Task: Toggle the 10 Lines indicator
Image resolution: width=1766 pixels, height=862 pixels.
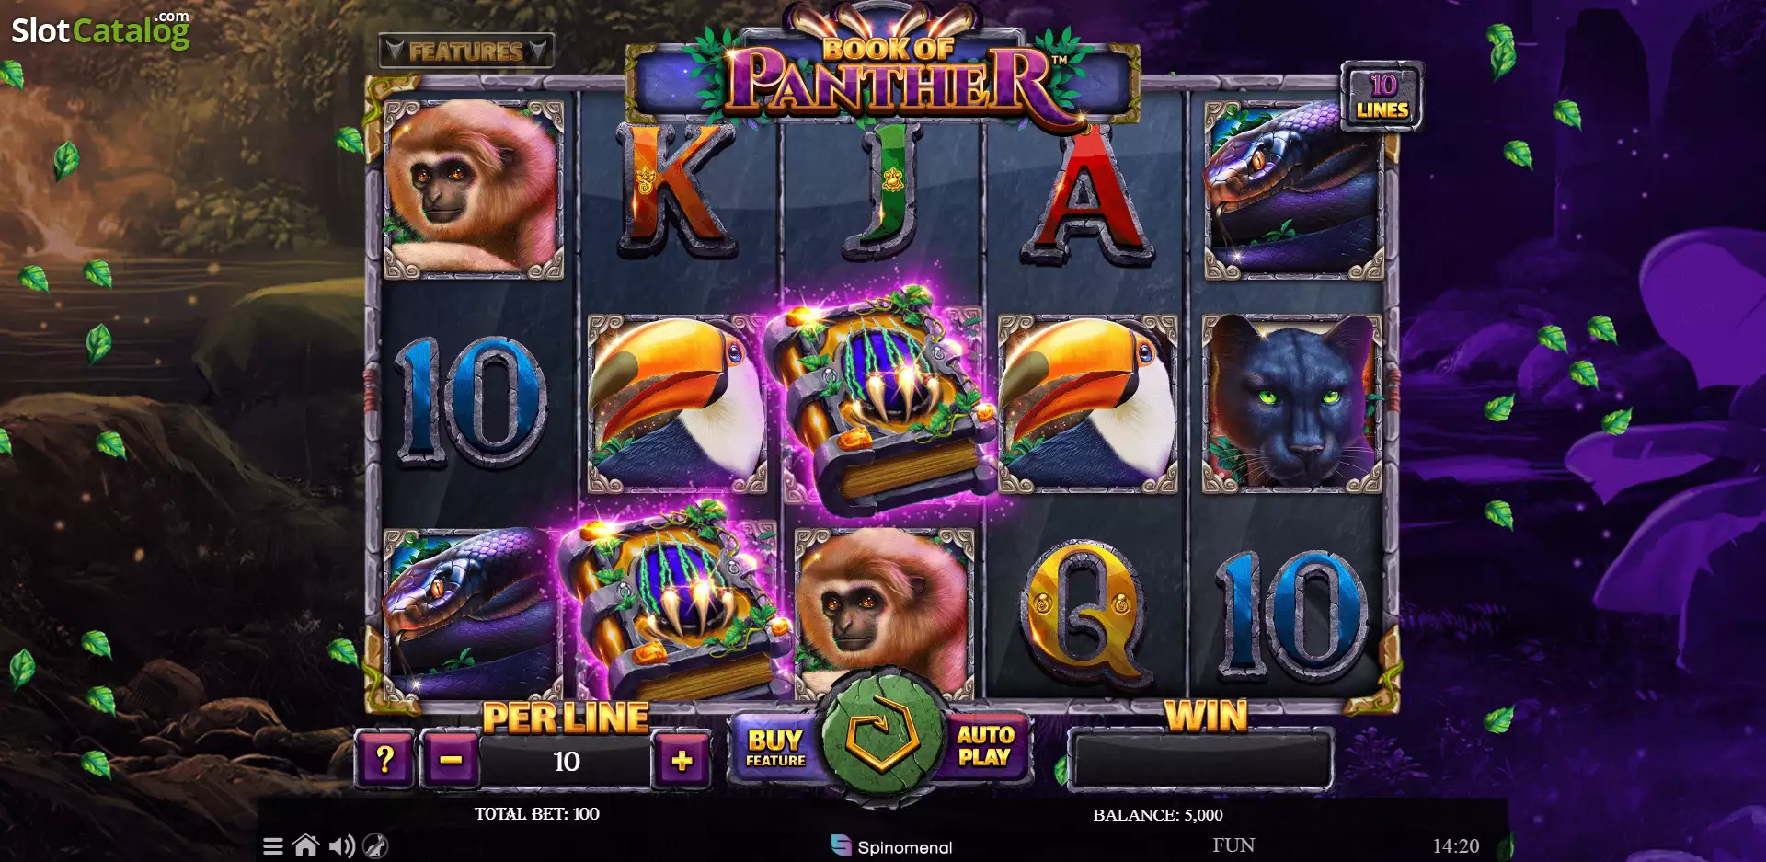Action: coord(1382,97)
